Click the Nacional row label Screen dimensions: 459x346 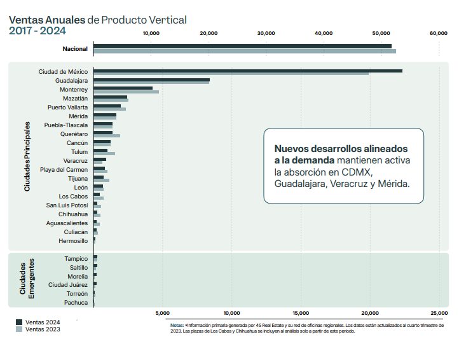pos(75,49)
